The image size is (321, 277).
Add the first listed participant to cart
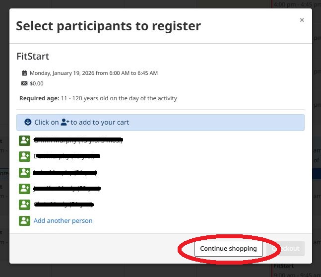[x=25, y=140]
